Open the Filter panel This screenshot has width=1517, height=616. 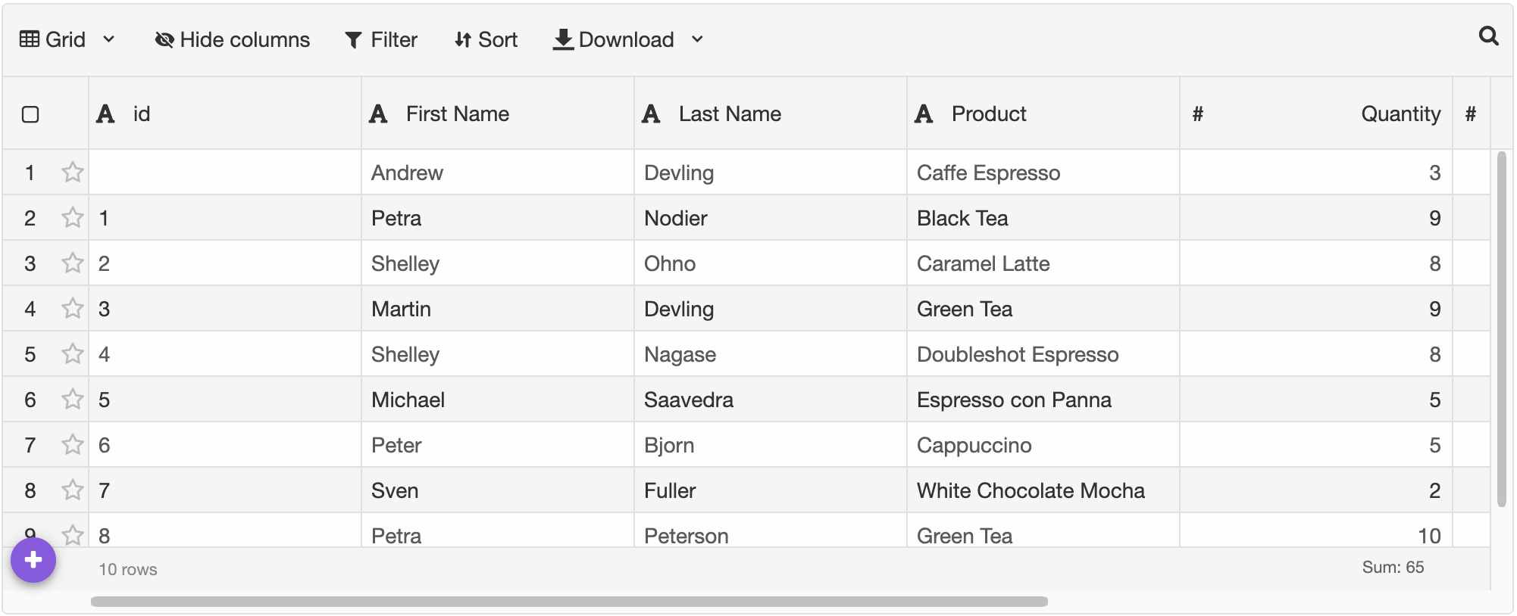tap(381, 39)
